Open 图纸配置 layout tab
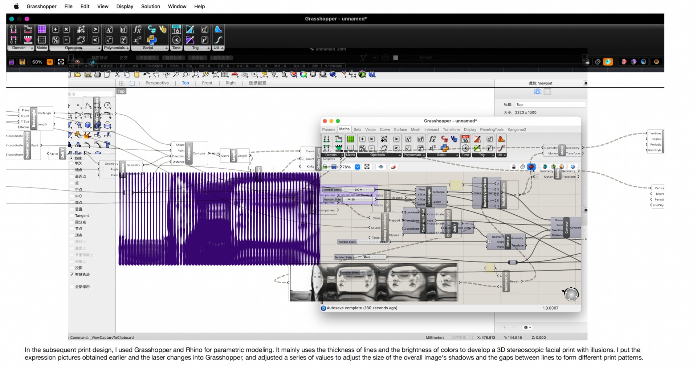Viewport: 697px width, 367px height. pos(257,83)
